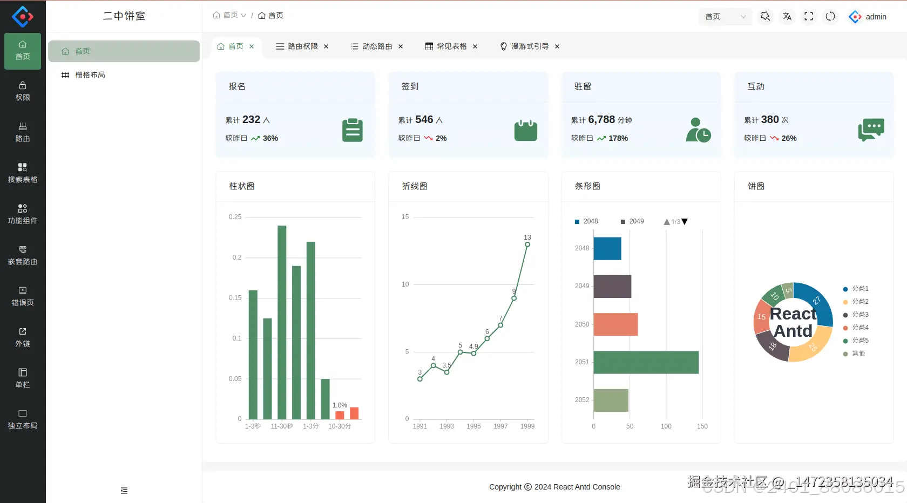Expand the 首页 breadcrumb dropdown chevron

click(x=243, y=16)
